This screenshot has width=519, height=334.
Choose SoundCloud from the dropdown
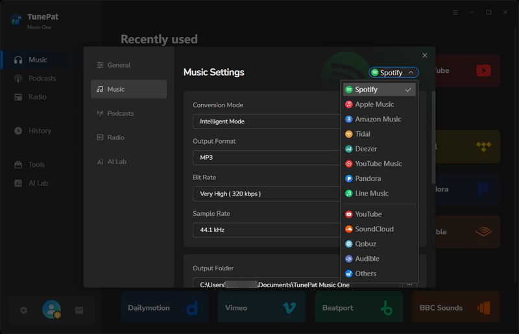pos(379,229)
